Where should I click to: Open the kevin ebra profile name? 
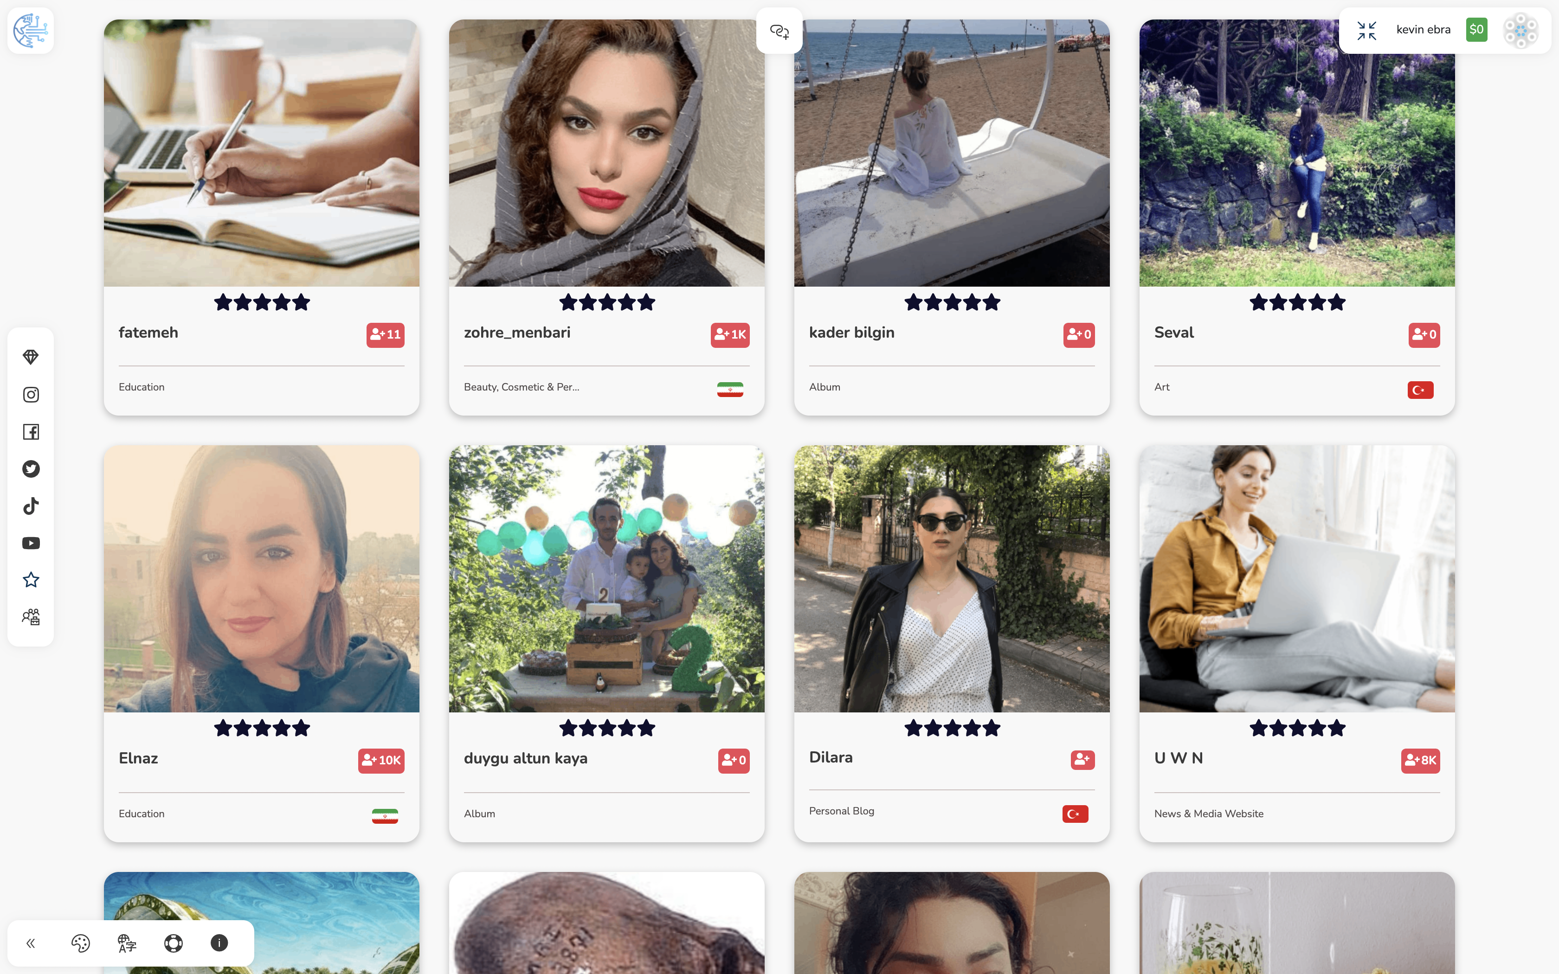coord(1423,30)
